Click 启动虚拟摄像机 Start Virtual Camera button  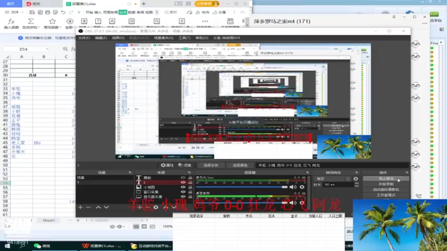(386, 190)
